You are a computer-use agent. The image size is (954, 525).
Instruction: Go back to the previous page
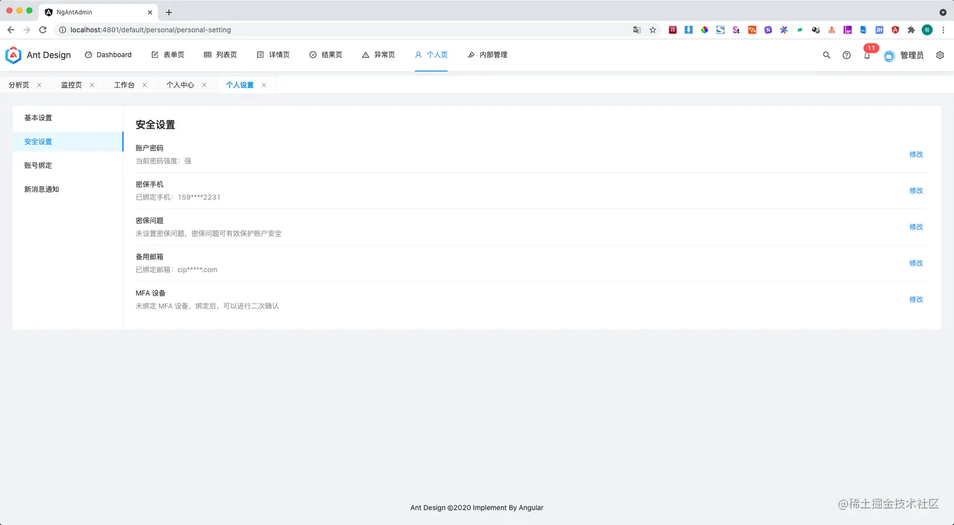[11, 30]
